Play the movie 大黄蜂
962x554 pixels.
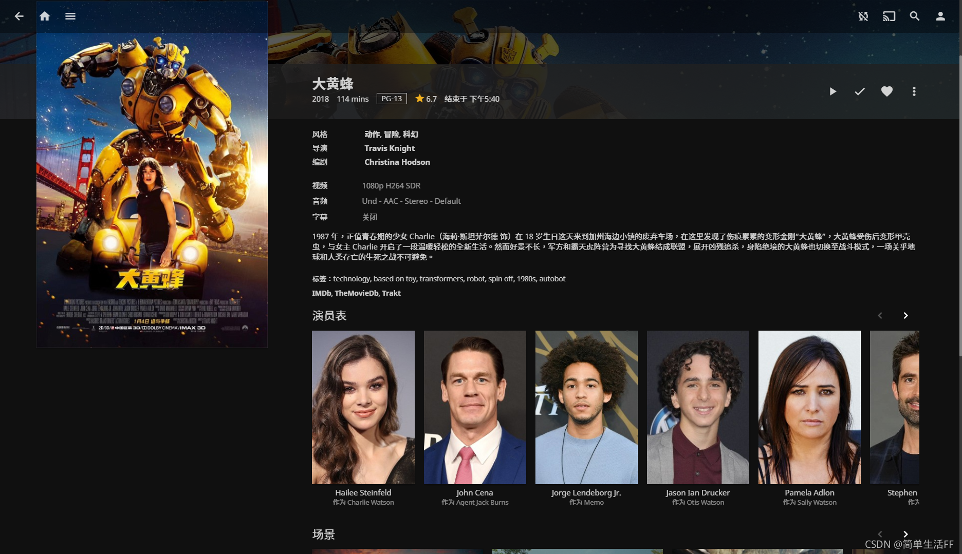(x=833, y=91)
